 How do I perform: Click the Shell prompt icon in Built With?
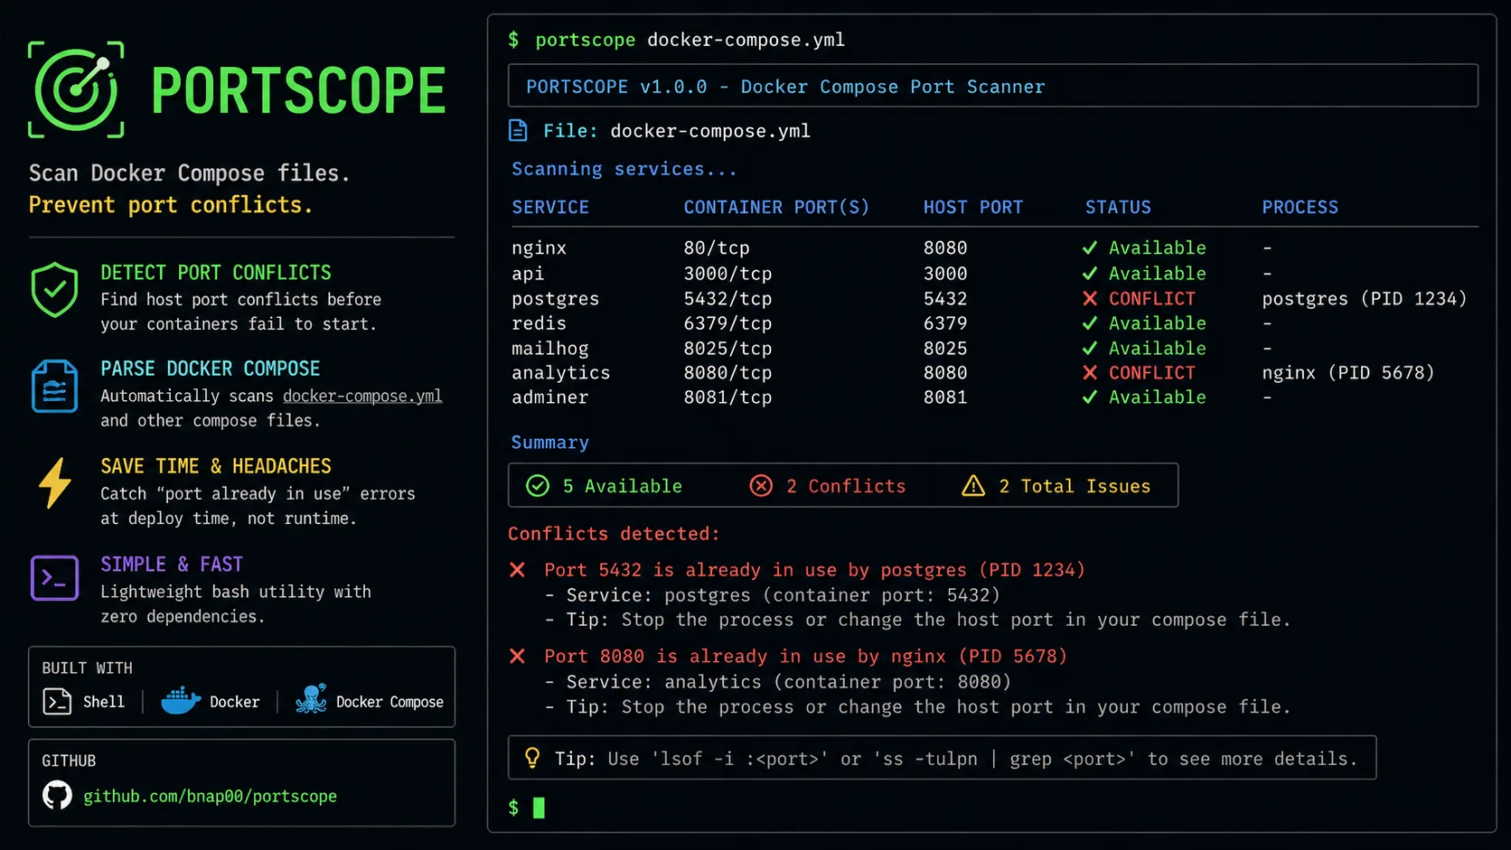click(56, 701)
